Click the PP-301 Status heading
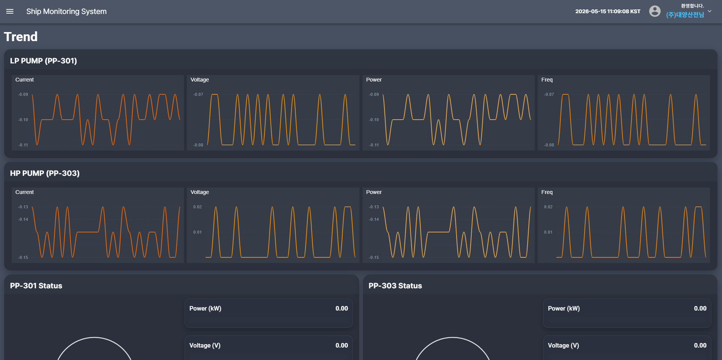722x360 pixels. click(x=36, y=286)
